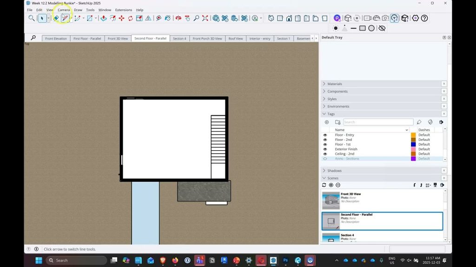Toggle visibility of Exterior Finish tag
Viewport: 476px width, 267px height.
tap(325, 149)
